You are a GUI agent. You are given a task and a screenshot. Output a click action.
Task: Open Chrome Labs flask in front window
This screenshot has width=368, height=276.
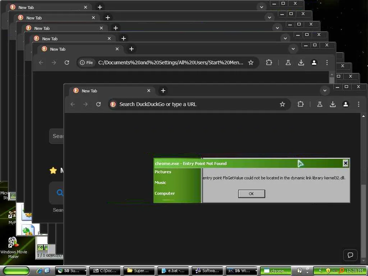[319, 104]
